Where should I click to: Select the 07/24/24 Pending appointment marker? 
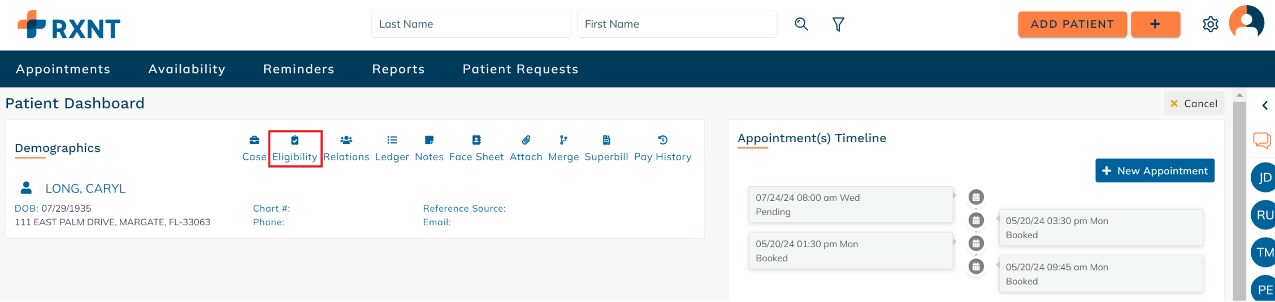976,197
